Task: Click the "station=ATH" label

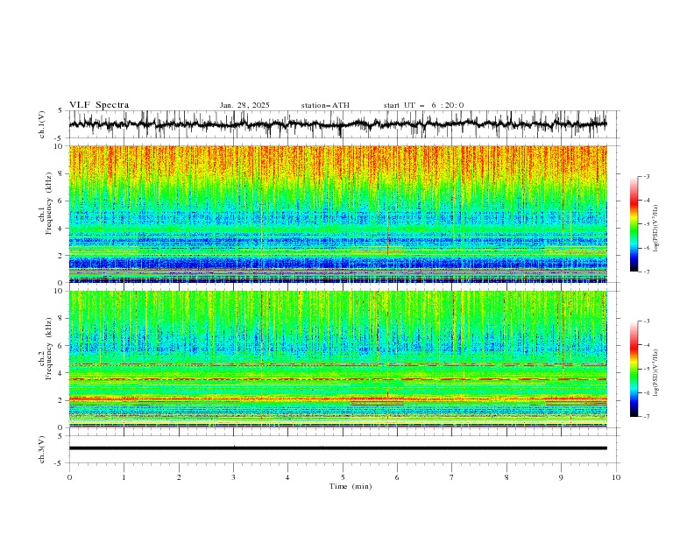Action: pos(325,105)
